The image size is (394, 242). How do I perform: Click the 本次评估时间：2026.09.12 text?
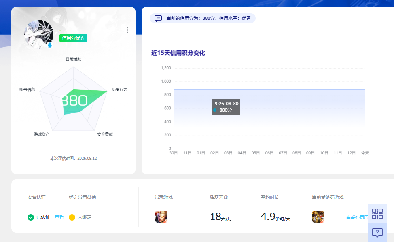click(x=73, y=159)
